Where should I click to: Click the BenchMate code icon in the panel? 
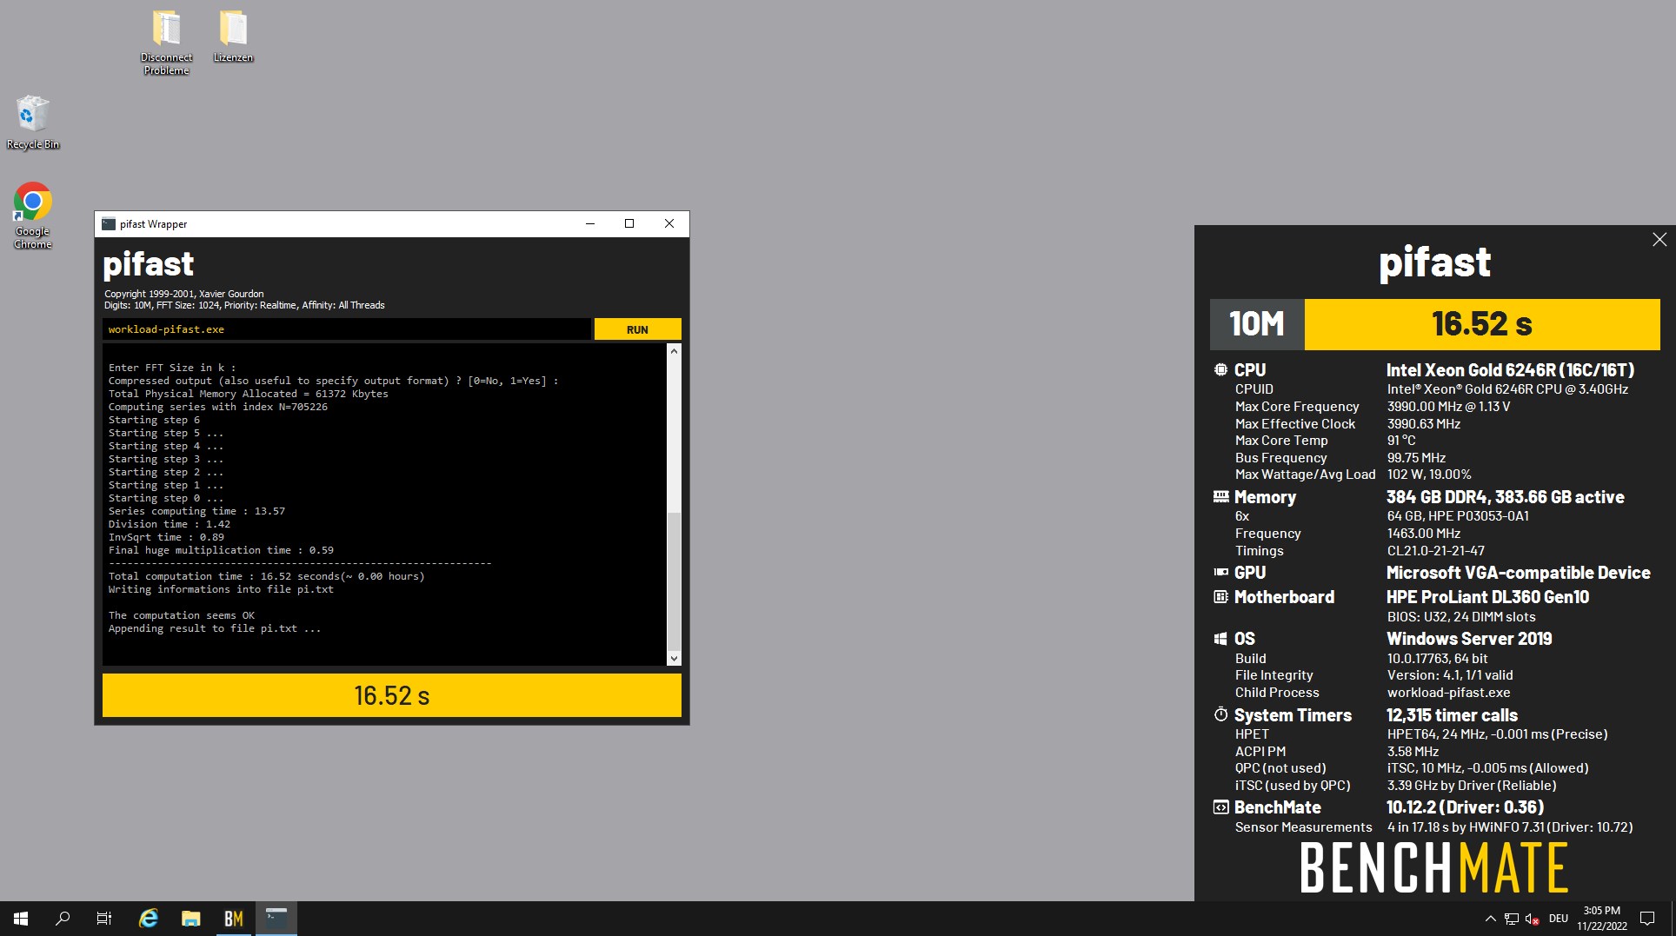(1220, 807)
